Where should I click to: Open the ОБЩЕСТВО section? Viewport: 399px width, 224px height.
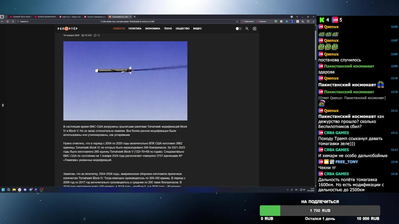point(182,29)
